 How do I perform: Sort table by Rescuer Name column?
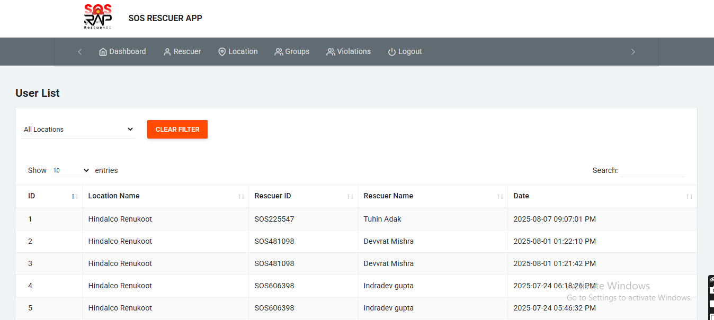[x=432, y=196]
